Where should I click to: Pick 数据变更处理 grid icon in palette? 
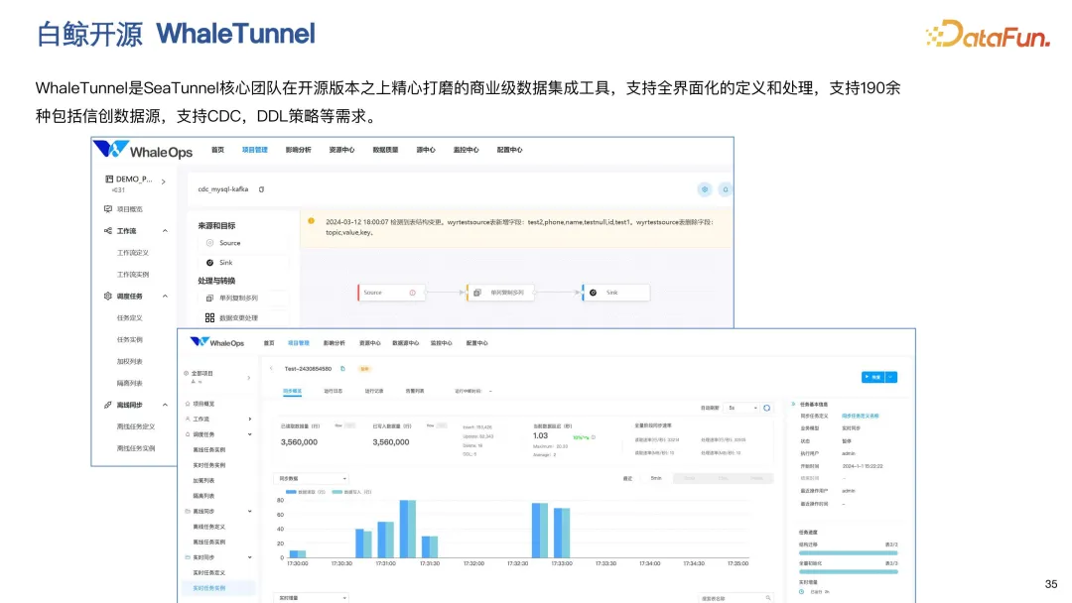pyautogui.click(x=209, y=318)
